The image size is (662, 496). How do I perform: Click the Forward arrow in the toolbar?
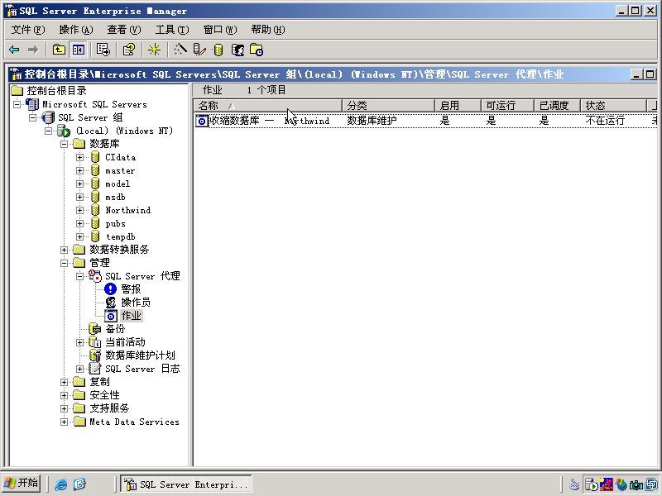pos(32,50)
